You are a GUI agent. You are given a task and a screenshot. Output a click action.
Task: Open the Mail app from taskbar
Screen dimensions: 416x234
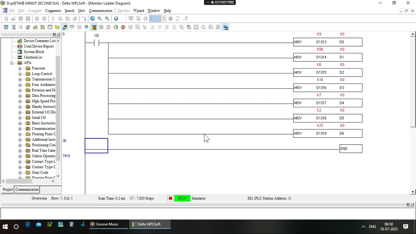click(39, 224)
